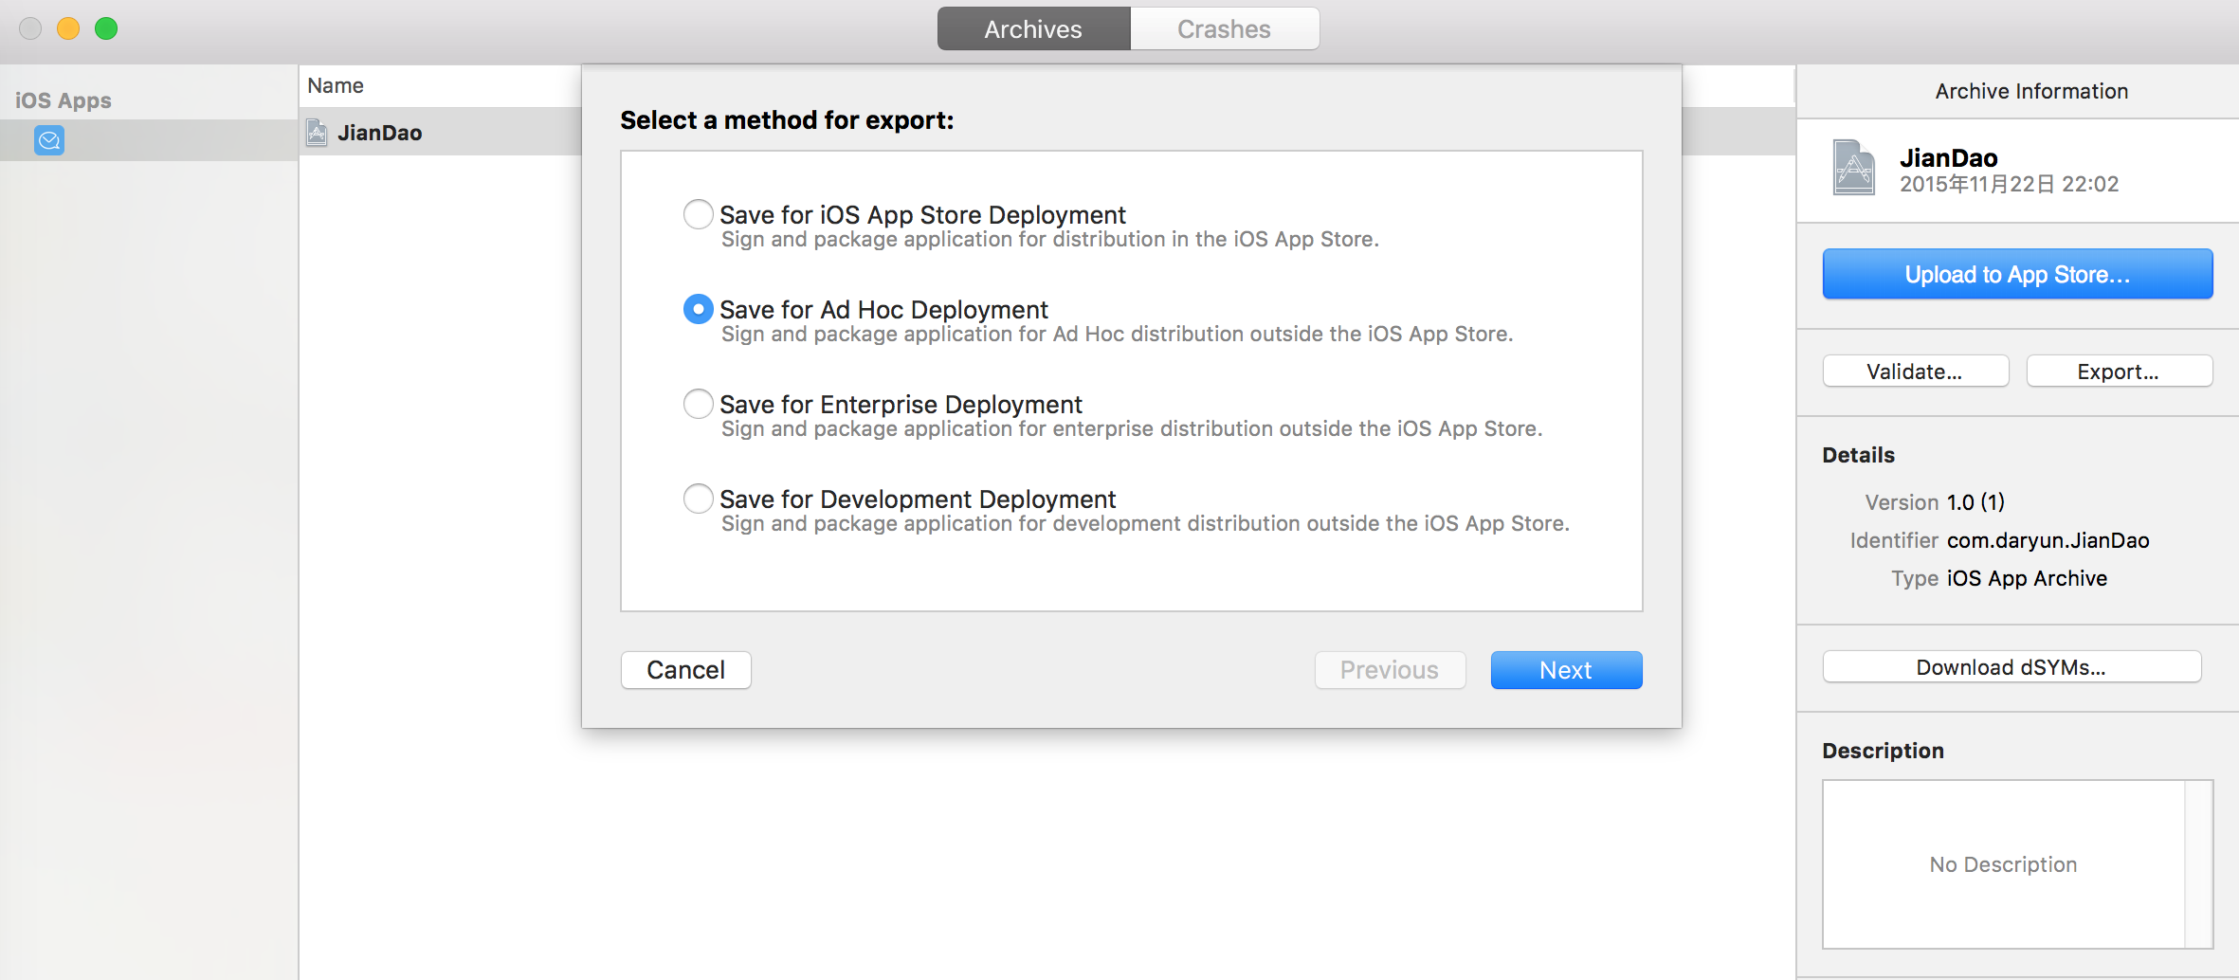Click the yellow minimize window button
The image size is (2239, 980).
[68, 28]
